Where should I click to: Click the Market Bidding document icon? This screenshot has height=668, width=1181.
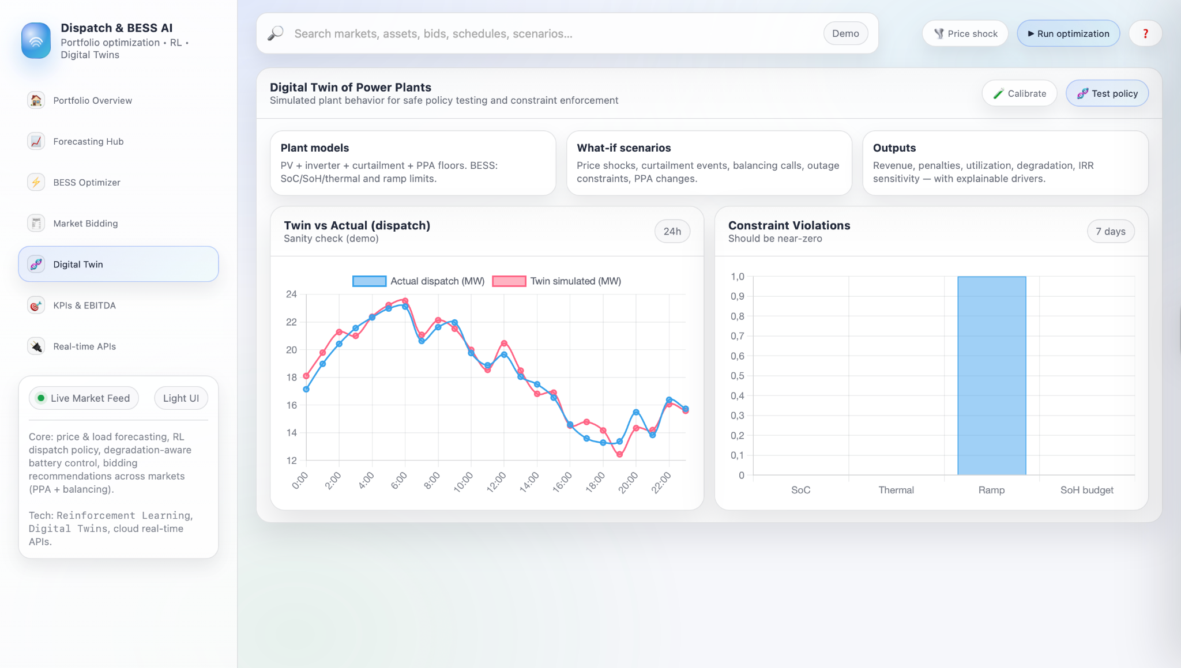tap(36, 223)
